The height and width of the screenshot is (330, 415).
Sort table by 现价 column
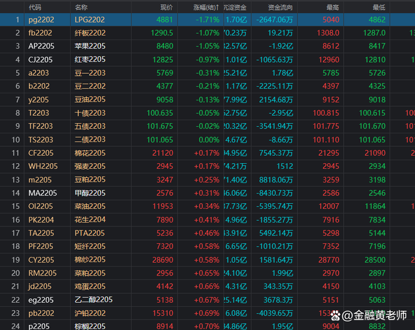(166, 7)
